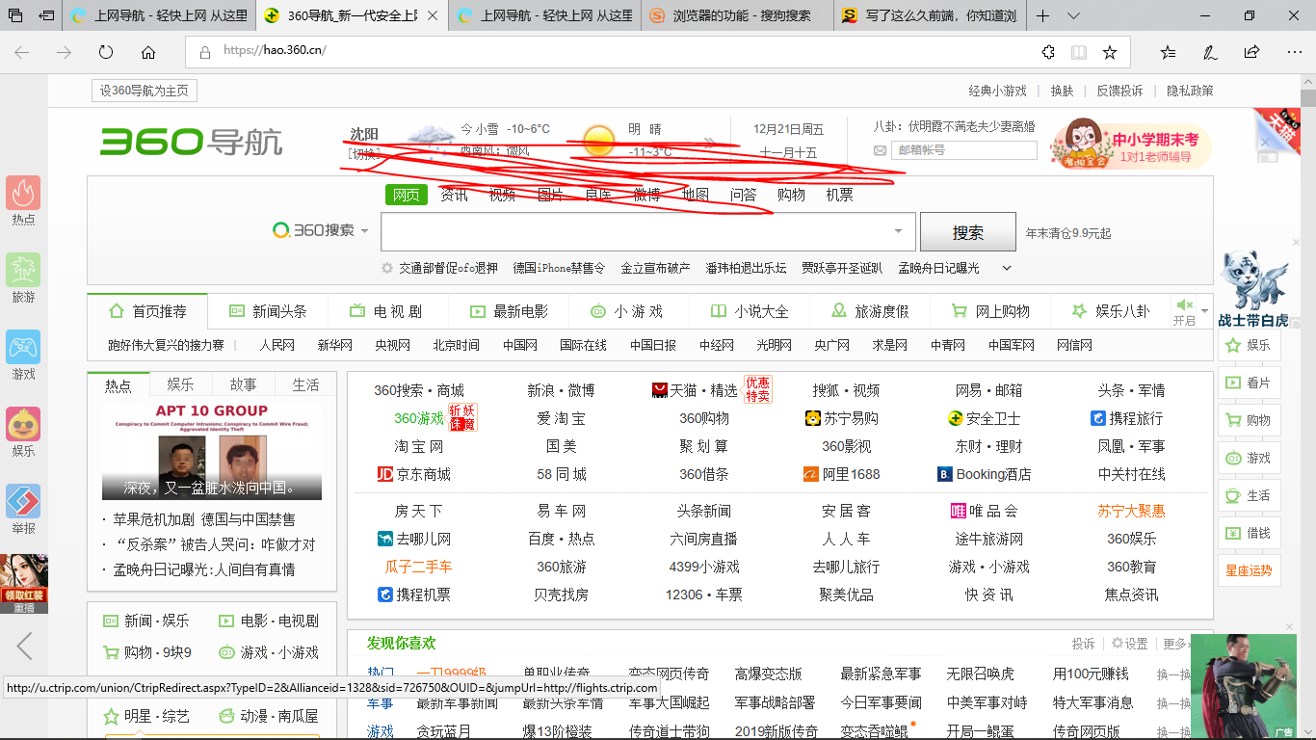Viewport: 1316px width, 740px height.
Task: Open the 最新电影 navigation tab
Action: pyautogui.click(x=508, y=311)
